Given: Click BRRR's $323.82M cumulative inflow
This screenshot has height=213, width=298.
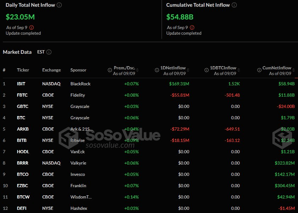Looking at the screenshot, I should point(285,163).
